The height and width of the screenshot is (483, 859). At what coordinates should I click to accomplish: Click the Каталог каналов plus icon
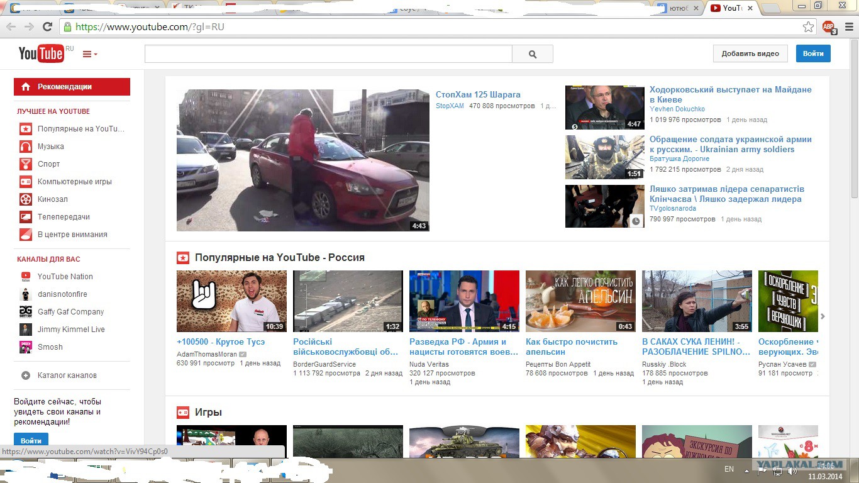click(x=26, y=375)
